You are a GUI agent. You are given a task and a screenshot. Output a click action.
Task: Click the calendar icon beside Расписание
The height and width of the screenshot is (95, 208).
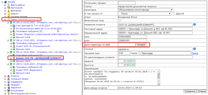pos(9,8)
